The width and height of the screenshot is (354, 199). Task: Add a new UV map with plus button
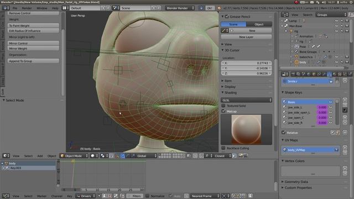(345, 148)
